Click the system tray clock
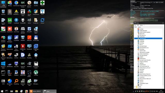 [x=161, y=91]
